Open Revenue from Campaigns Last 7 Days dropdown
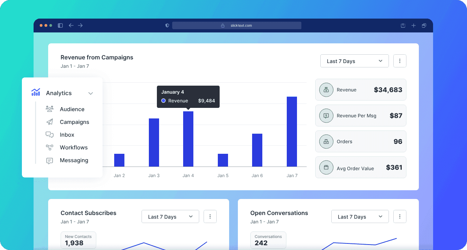The width and height of the screenshot is (467, 250). pos(355,61)
